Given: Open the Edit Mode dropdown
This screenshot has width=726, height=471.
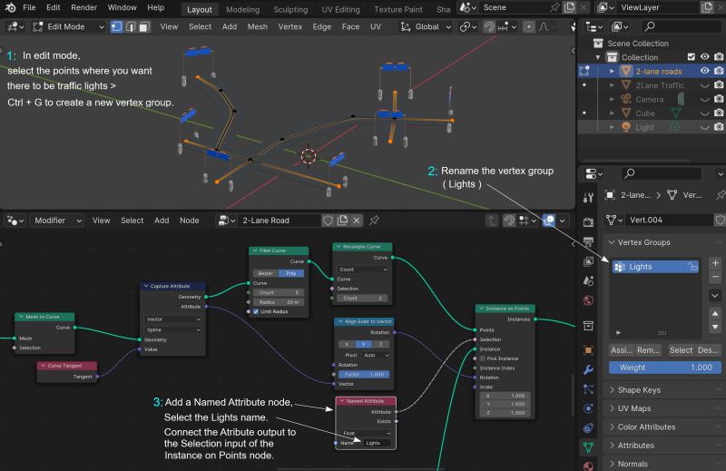Looking at the screenshot, I should click(x=69, y=27).
